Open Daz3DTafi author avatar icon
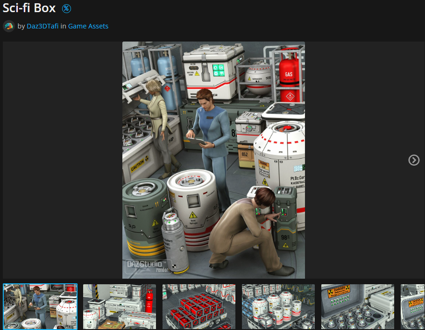This screenshot has height=330, width=425. click(9, 26)
